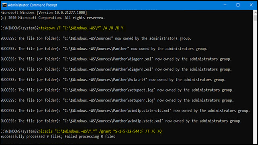Maximize the Command Prompt window
The width and height of the screenshot is (258, 145).
[238, 5]
